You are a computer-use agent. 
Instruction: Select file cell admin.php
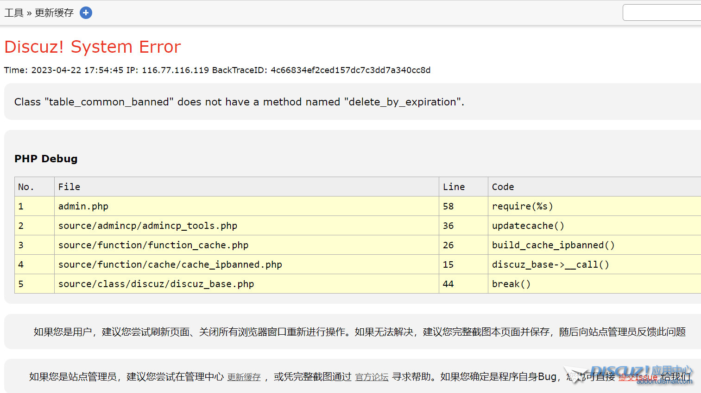click(x=247, y=206)
